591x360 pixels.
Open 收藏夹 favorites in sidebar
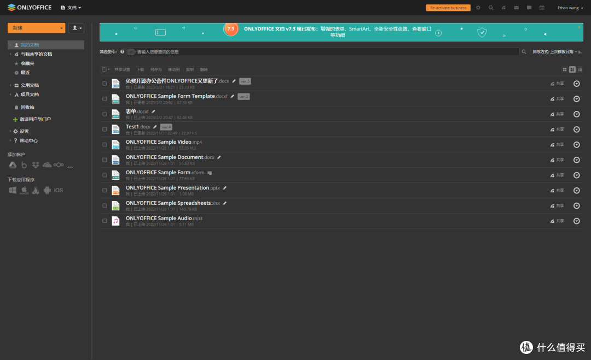[27, 63]
